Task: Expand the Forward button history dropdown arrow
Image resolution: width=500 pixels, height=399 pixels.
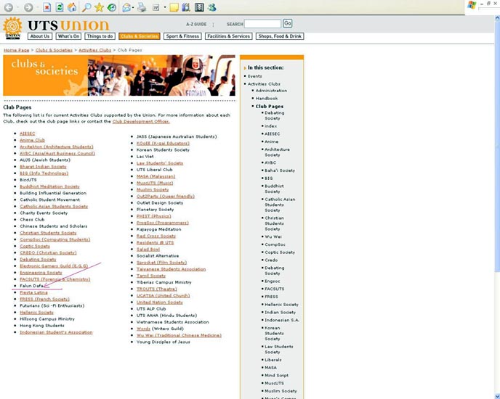Action: (36, 7)
